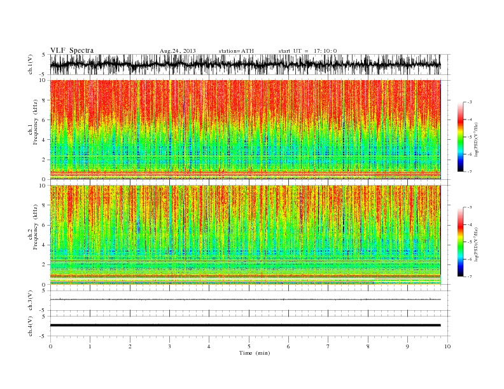The image size is (504, 389).
Task: Click the thick ch.4(V) waveform trace
Action: pos(245,325)
